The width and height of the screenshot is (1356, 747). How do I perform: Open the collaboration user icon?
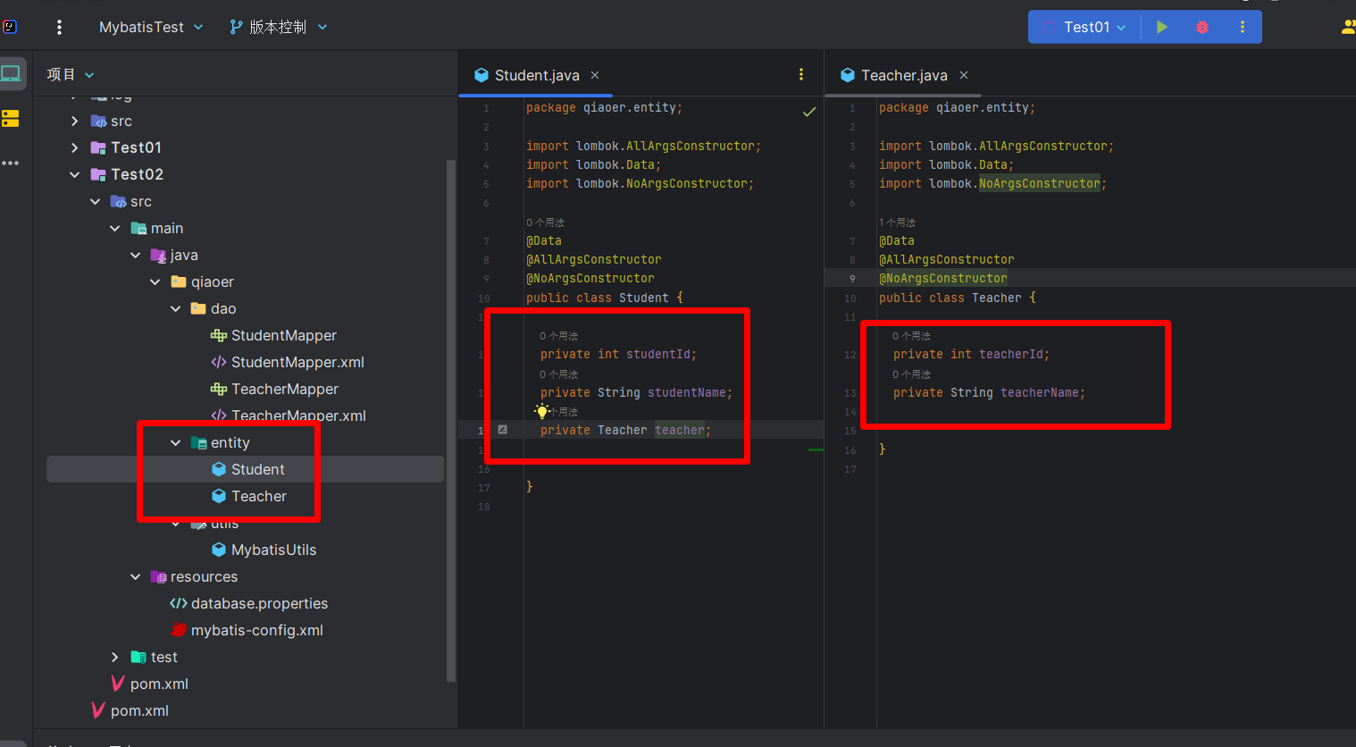(1348, 27)
